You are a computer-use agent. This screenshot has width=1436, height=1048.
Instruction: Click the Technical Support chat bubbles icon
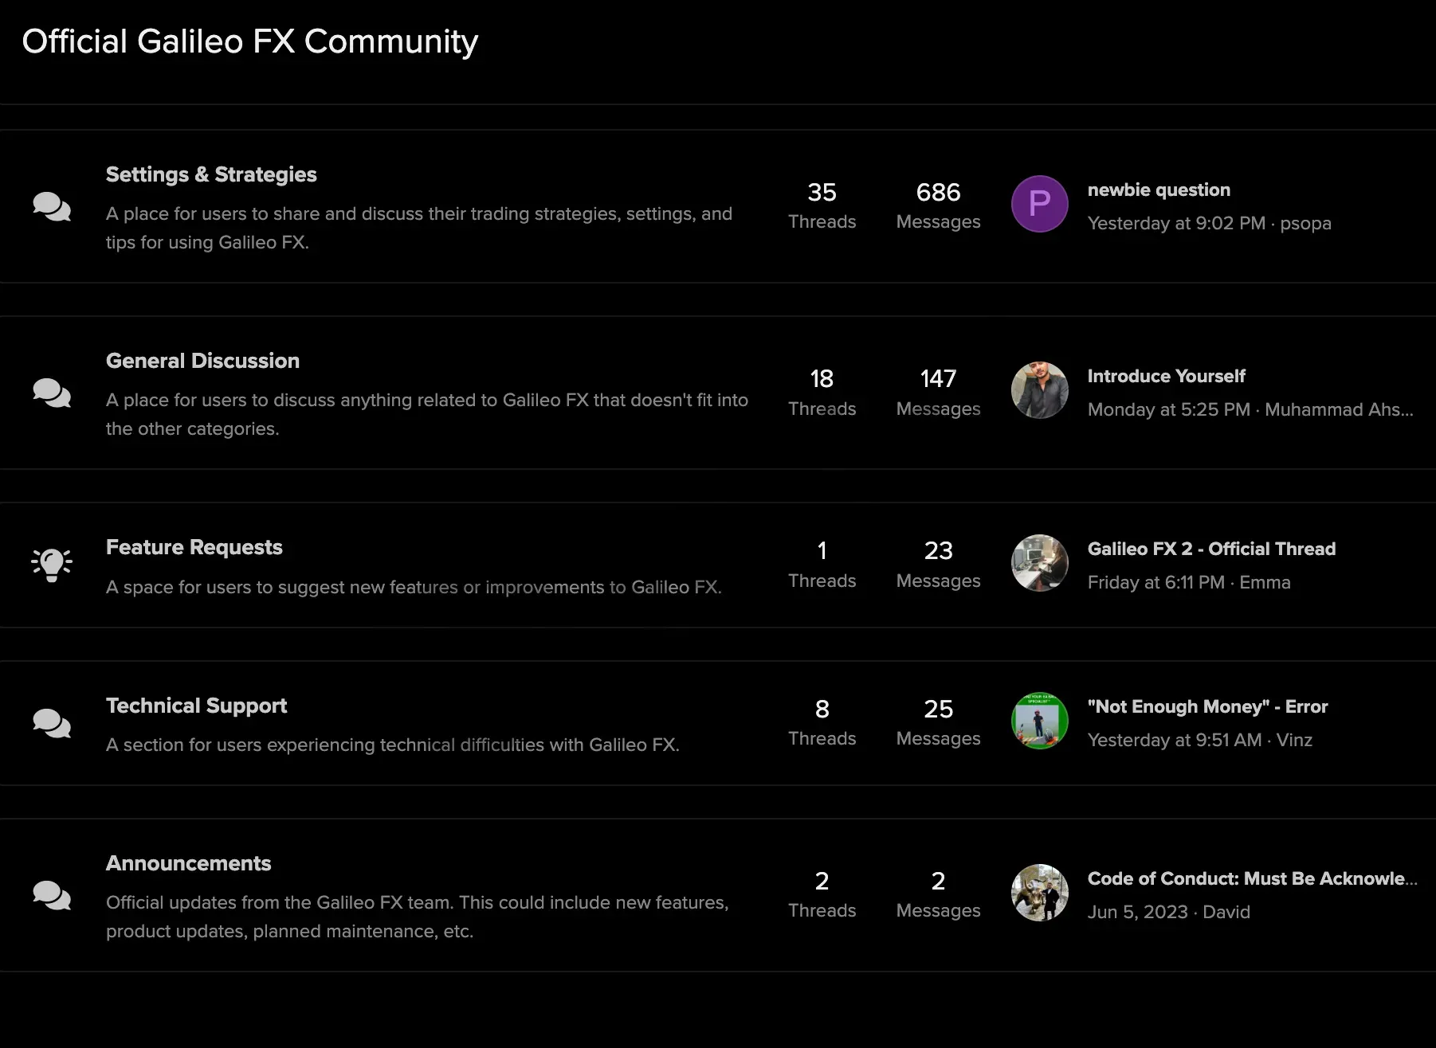click(52, 723)
